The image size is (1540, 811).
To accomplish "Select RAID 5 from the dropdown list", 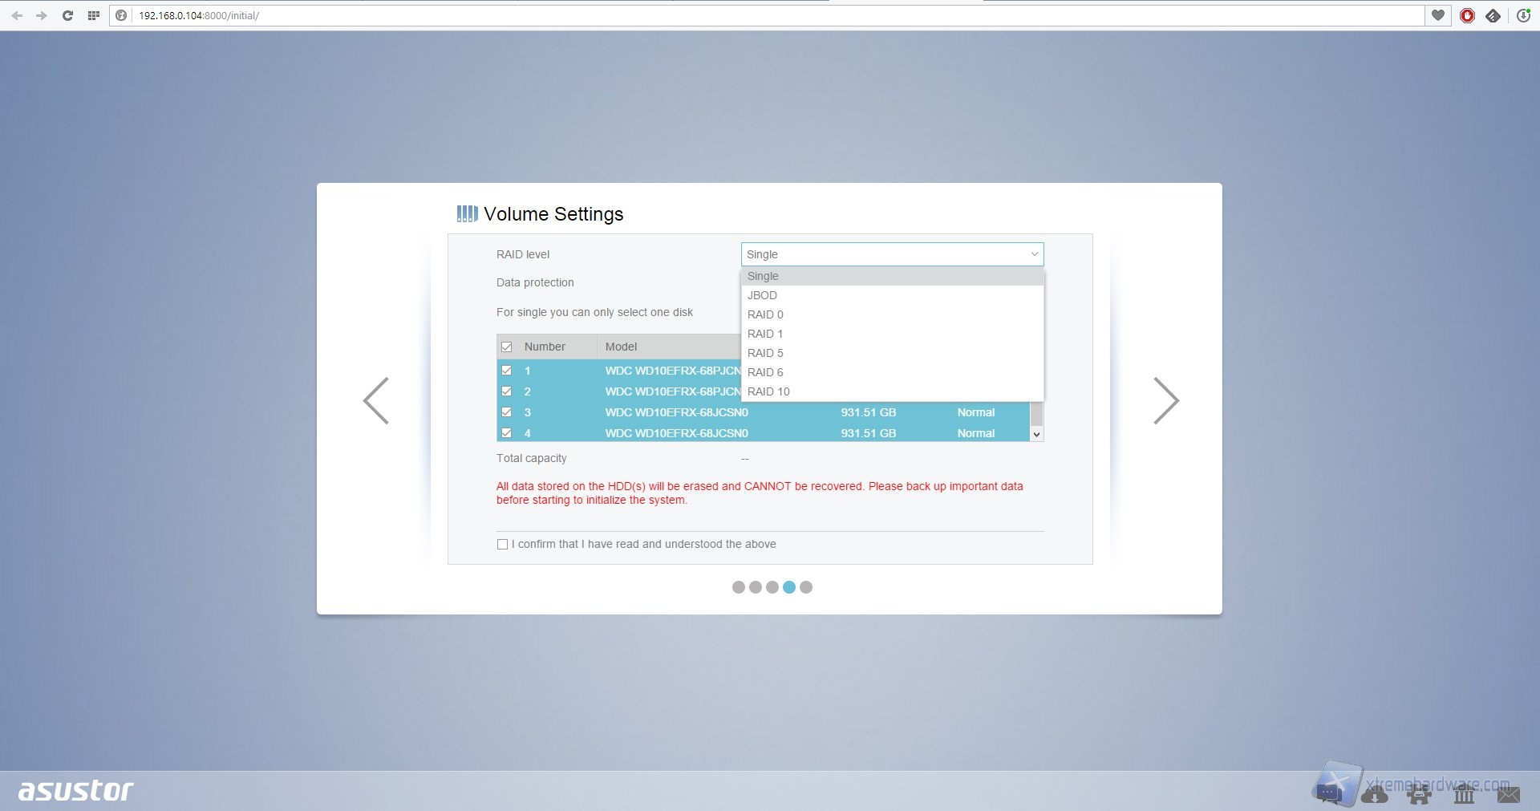I will (765, 353).
